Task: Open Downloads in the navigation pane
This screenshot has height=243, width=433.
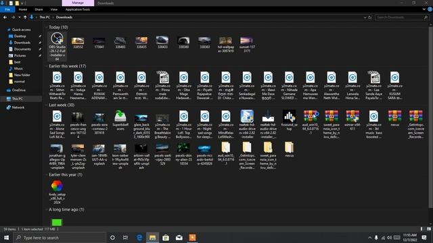Action: point(22,43)
